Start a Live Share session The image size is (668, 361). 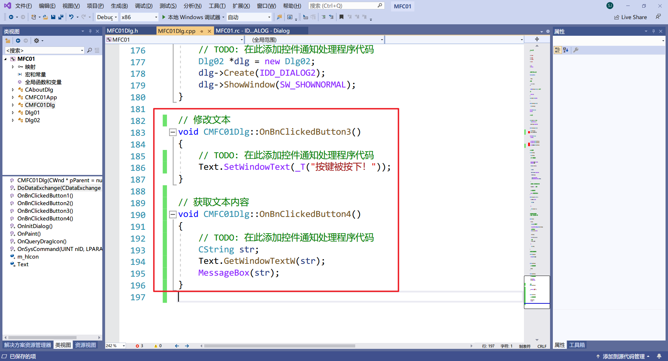coord(630,17)
